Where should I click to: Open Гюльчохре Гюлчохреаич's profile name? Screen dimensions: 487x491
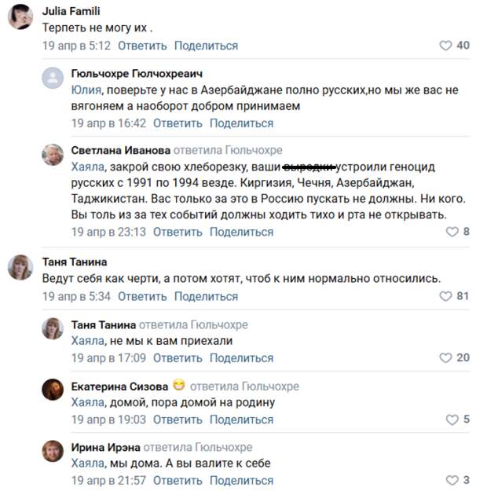click(137, 74)
